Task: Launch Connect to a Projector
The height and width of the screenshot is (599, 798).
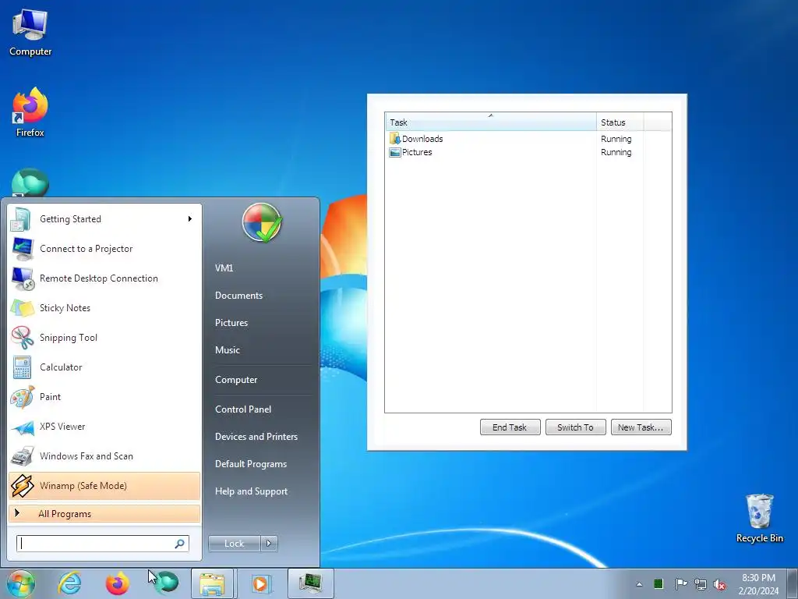Action: click(104, 249)
